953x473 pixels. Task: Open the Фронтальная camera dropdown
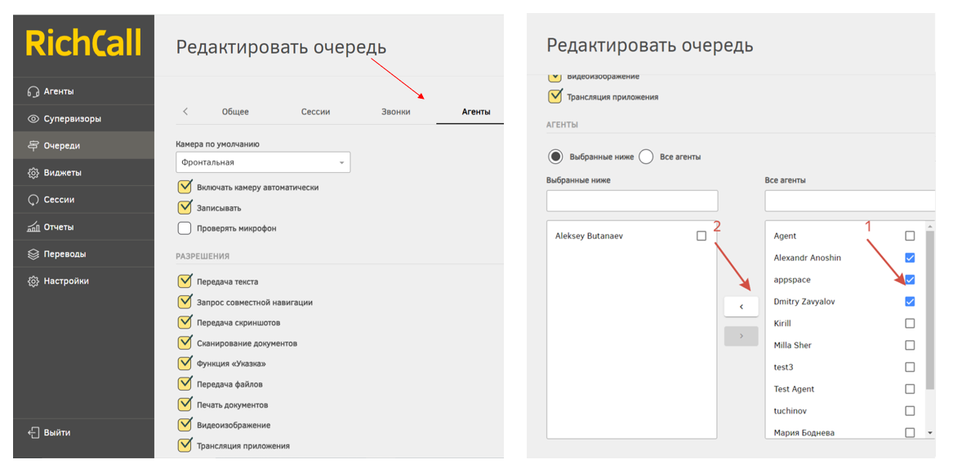point(263,162)
